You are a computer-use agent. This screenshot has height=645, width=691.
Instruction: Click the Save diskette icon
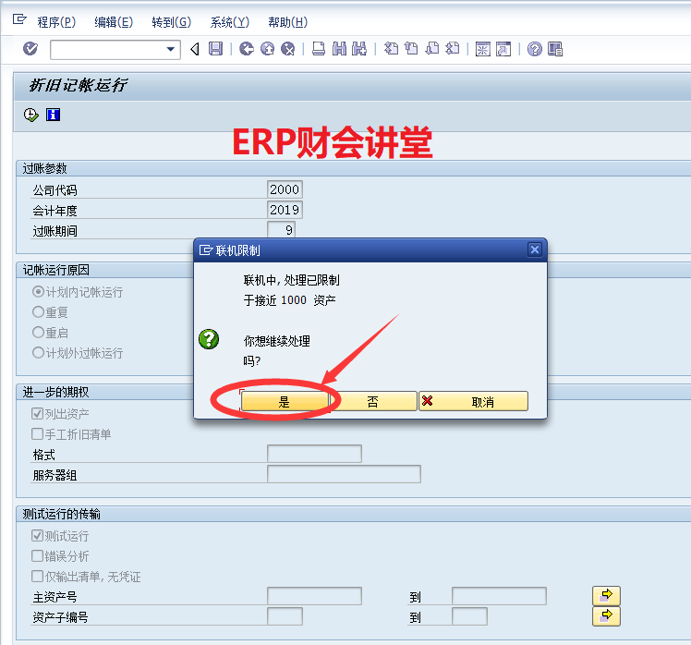point(215,49)
